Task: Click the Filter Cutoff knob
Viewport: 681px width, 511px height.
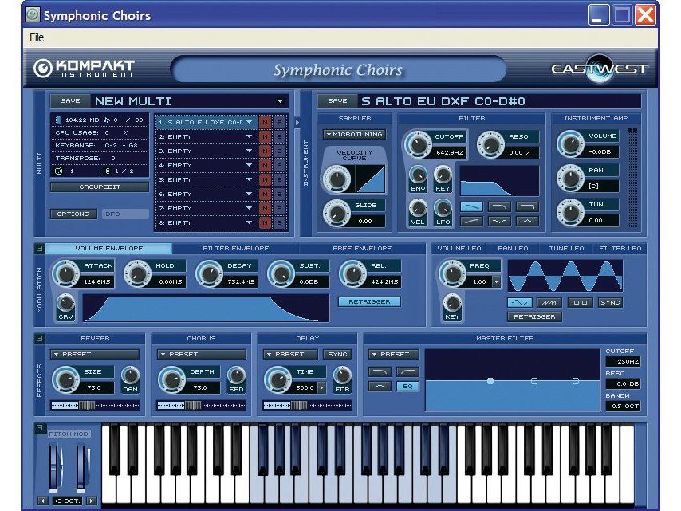Action: pyautogui.click(x=417, y=144)
